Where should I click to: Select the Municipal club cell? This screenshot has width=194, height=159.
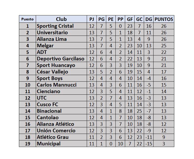pyautogui.click(x=49, y=144)
